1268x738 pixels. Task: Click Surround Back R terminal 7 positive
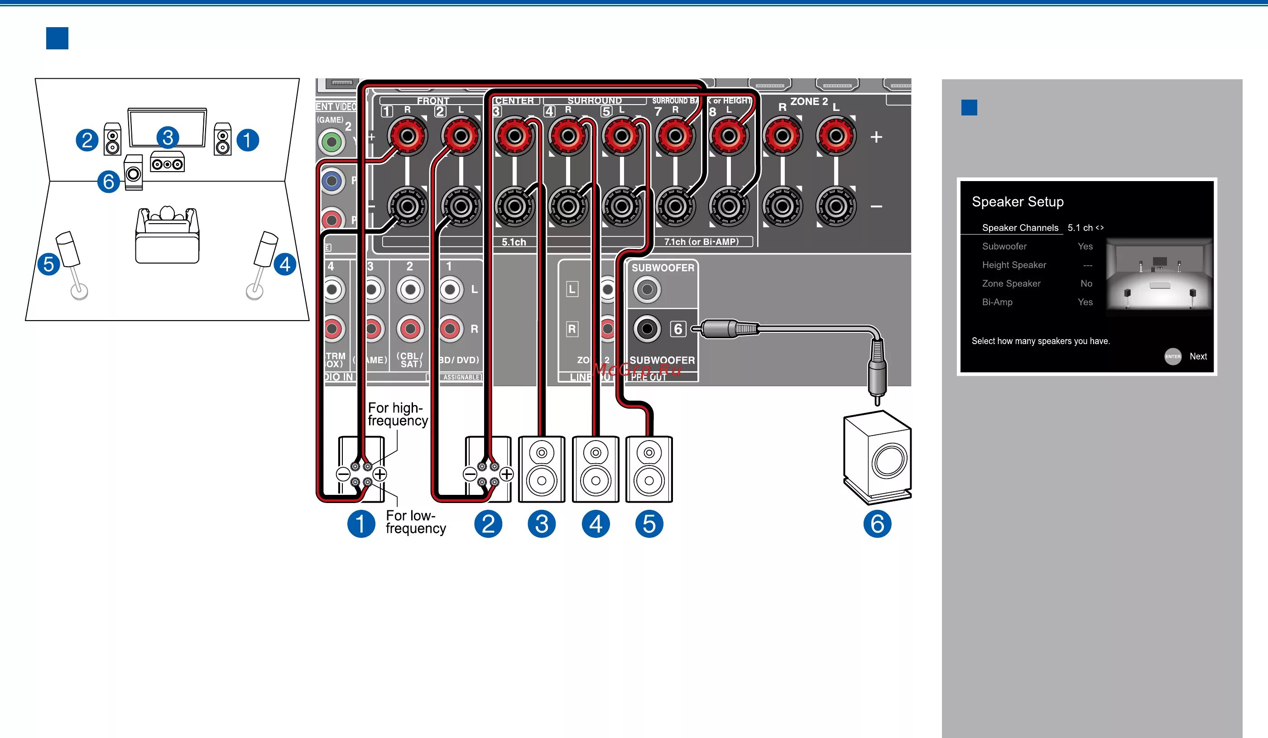tap(675, 136)
